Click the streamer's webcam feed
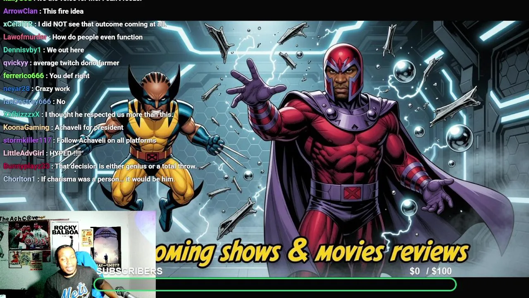Viewport: 529px width, 298px height. (x=78, y=255)
